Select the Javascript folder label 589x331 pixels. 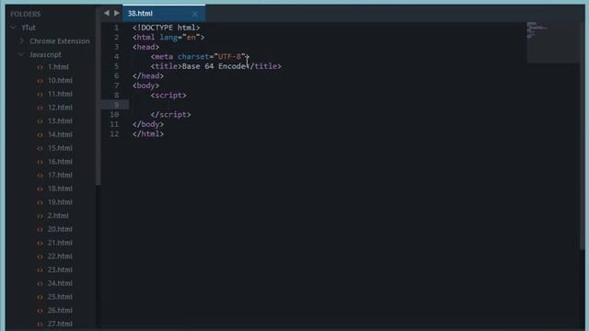point(45,55)
